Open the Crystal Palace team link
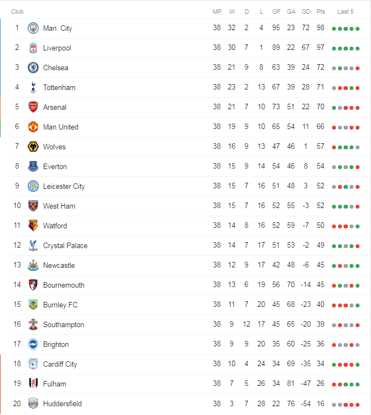The image size is (371, 415). pyautogui.click(x=65, y=245)
